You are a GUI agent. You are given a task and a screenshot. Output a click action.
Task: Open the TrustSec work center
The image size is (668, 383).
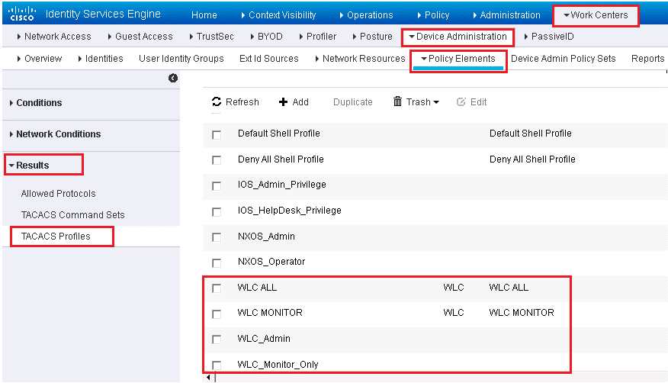pyautogui.click(x=212, y=36)
